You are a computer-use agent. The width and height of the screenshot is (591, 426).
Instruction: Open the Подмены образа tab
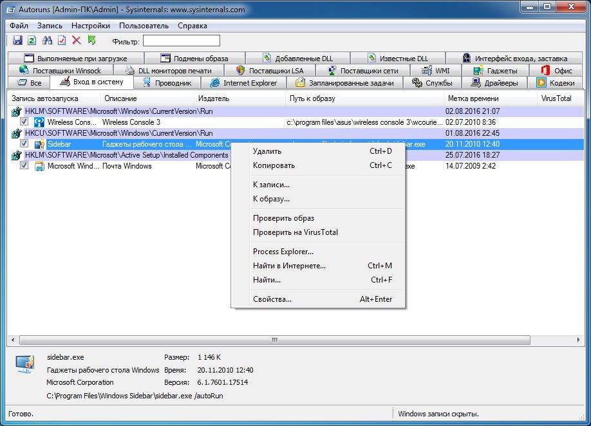195,59
